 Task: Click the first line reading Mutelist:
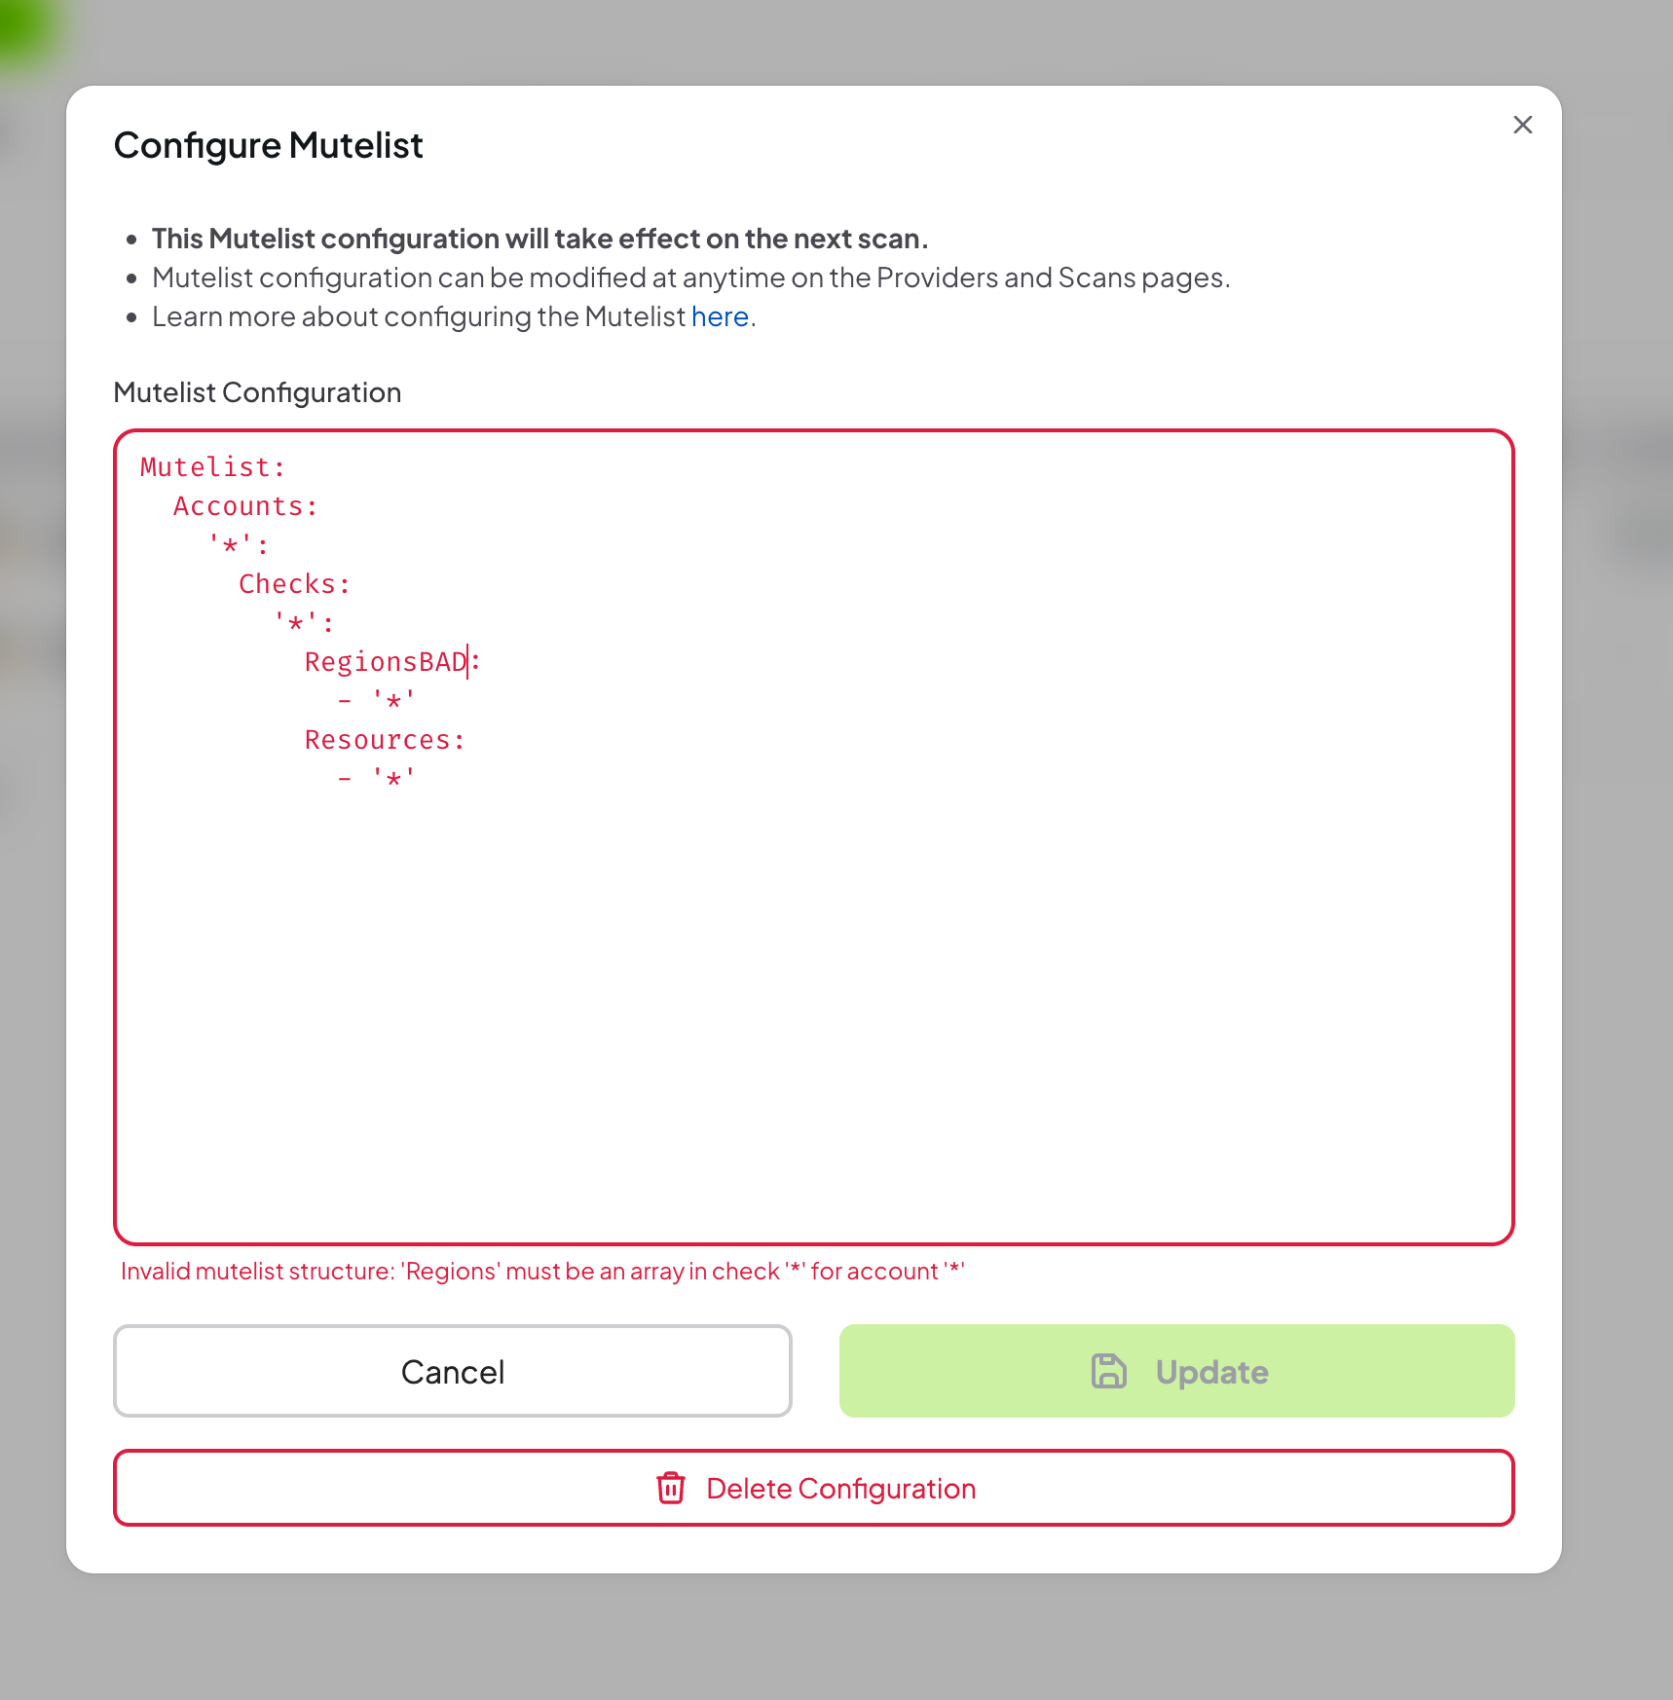click(211, 466)
